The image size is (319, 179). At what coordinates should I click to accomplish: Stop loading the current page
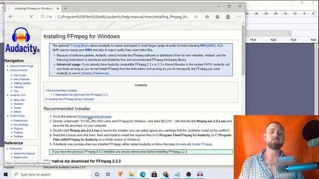31,16
